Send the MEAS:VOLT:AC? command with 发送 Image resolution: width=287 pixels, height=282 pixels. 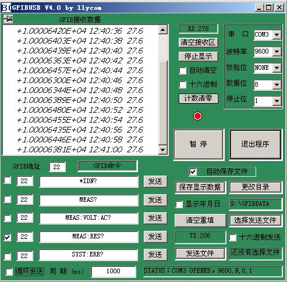click(x=155, y=218)
